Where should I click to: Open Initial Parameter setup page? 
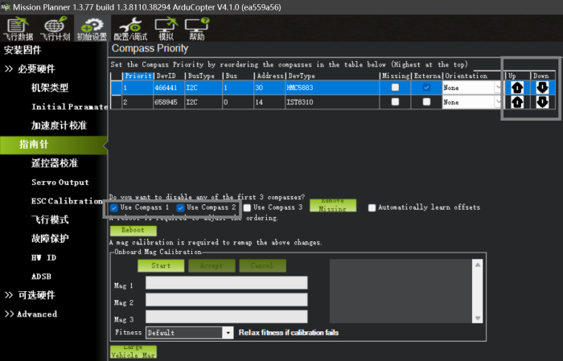pos(70,107)
